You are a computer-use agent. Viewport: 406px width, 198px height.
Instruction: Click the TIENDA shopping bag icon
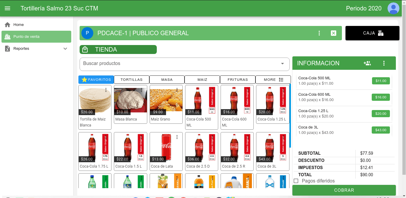(85, 49)
